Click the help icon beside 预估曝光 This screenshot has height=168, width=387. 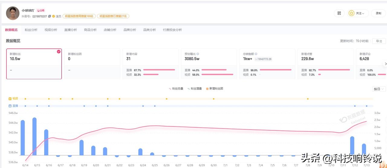click(198, 54)
